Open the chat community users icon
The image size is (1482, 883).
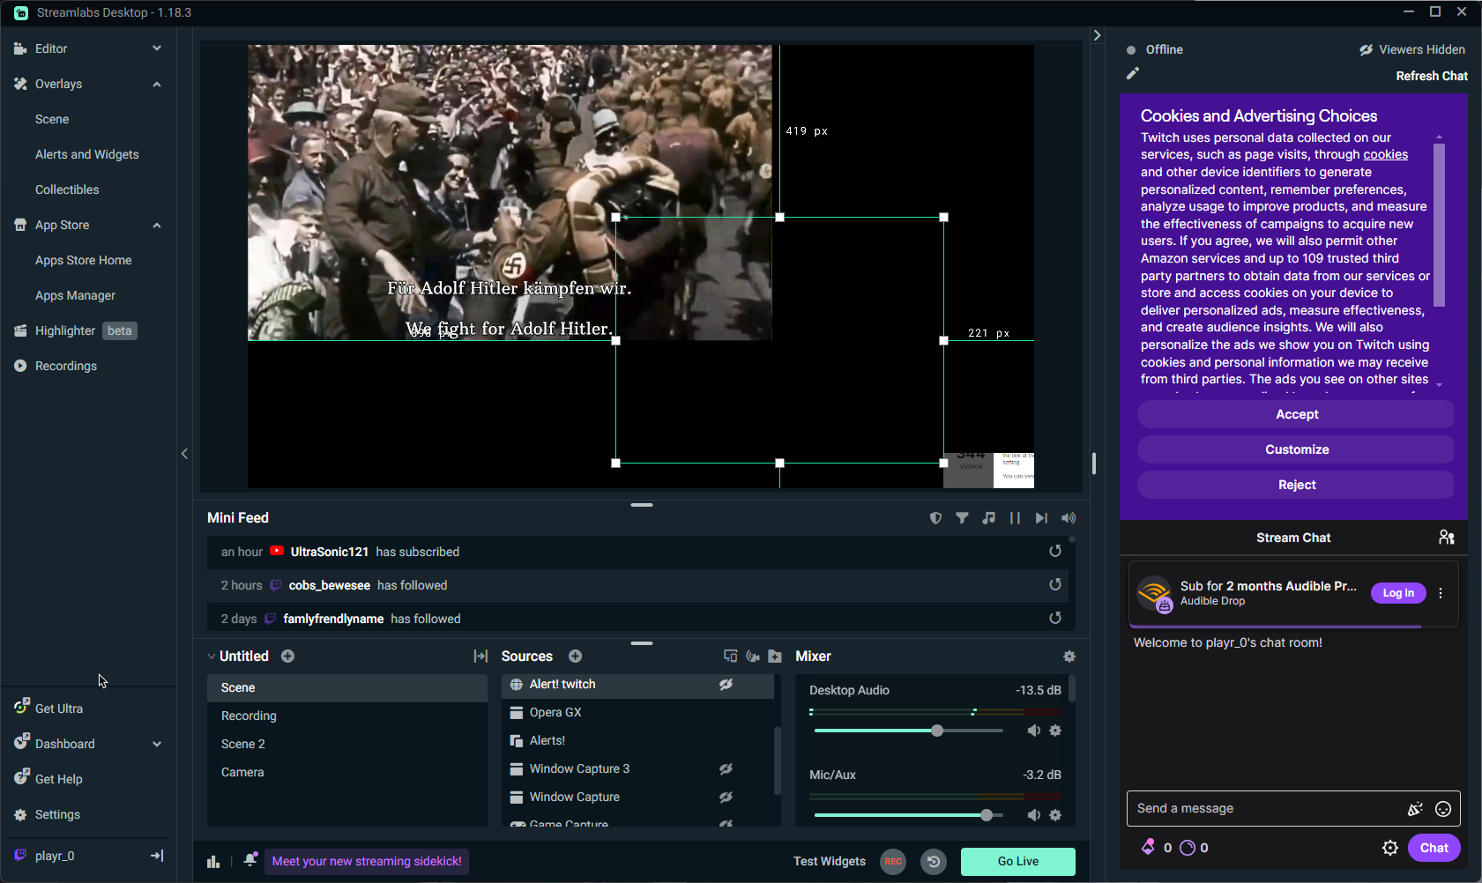click(x=1447, y=538)
